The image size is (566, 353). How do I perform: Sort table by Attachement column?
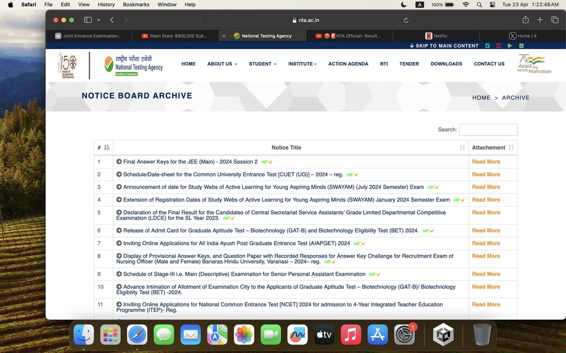(493, 147)
